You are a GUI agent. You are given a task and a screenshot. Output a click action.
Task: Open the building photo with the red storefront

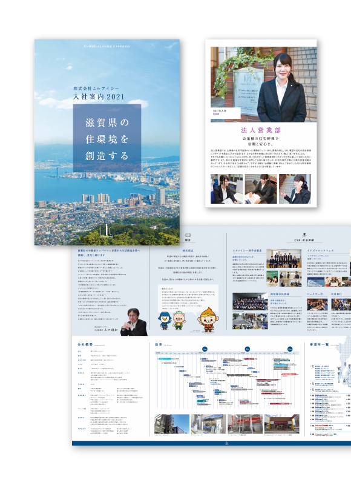coord(245,424)
